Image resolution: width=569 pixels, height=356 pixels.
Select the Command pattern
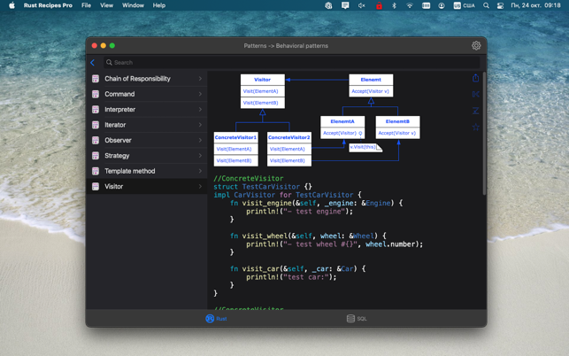tap(147, 94)
